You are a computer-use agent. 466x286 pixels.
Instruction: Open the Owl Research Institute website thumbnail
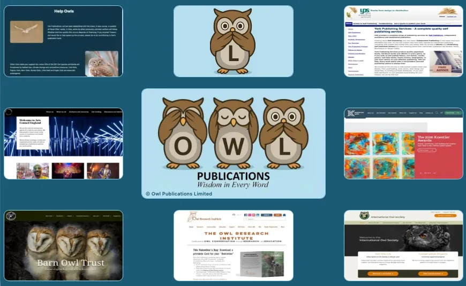click(x=233, y=245)
